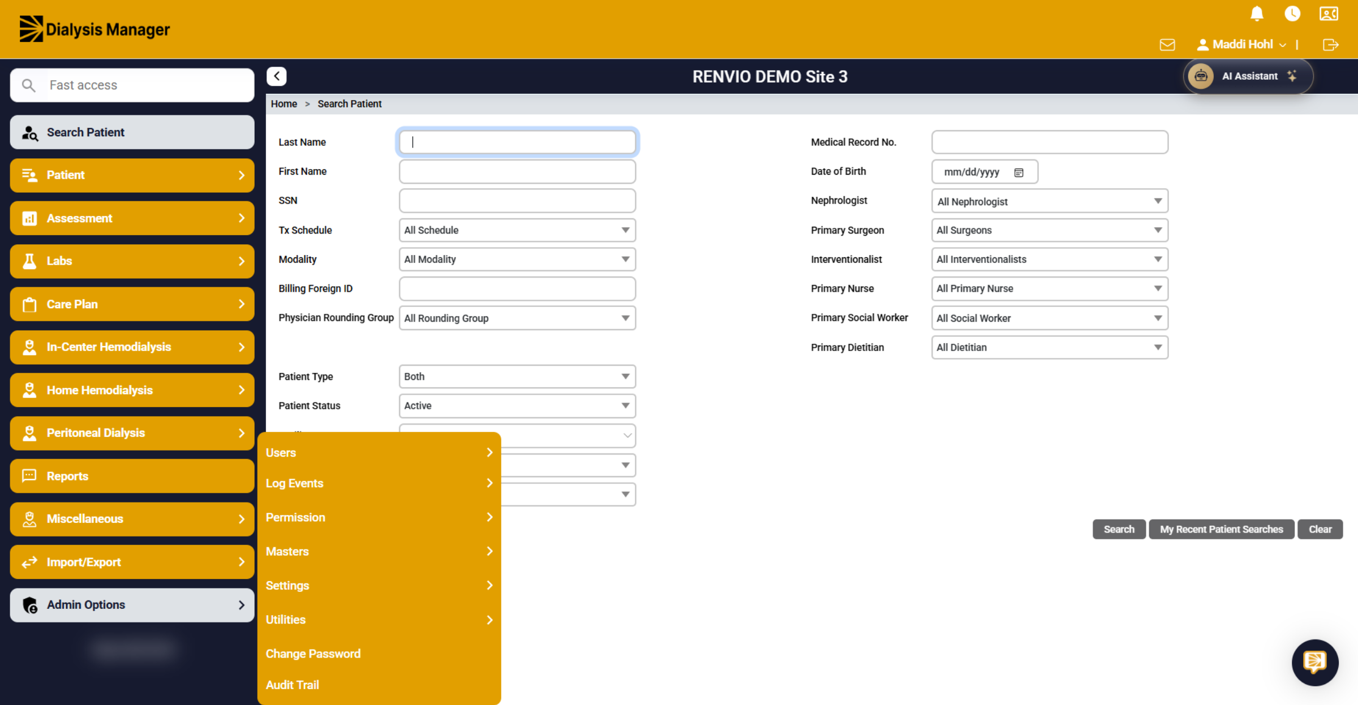Open the Patient Type dropdown

[x=517, y=377]
